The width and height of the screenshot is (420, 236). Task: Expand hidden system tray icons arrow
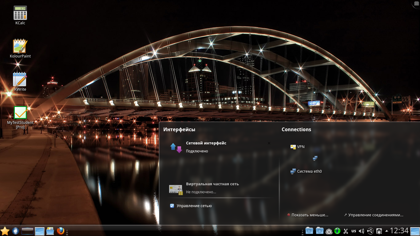pos(387,230)
